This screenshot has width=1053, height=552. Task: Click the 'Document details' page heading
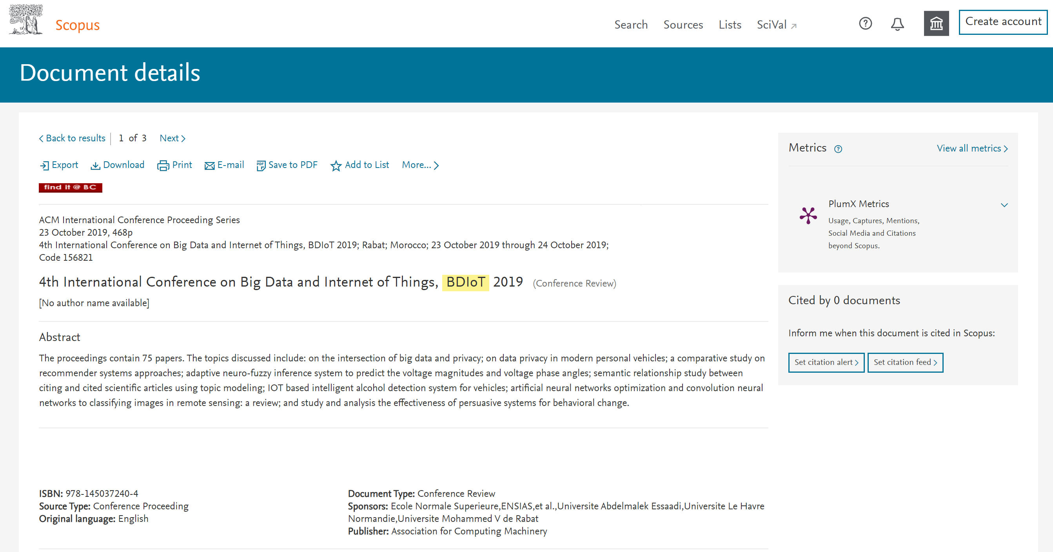[110, 73]
